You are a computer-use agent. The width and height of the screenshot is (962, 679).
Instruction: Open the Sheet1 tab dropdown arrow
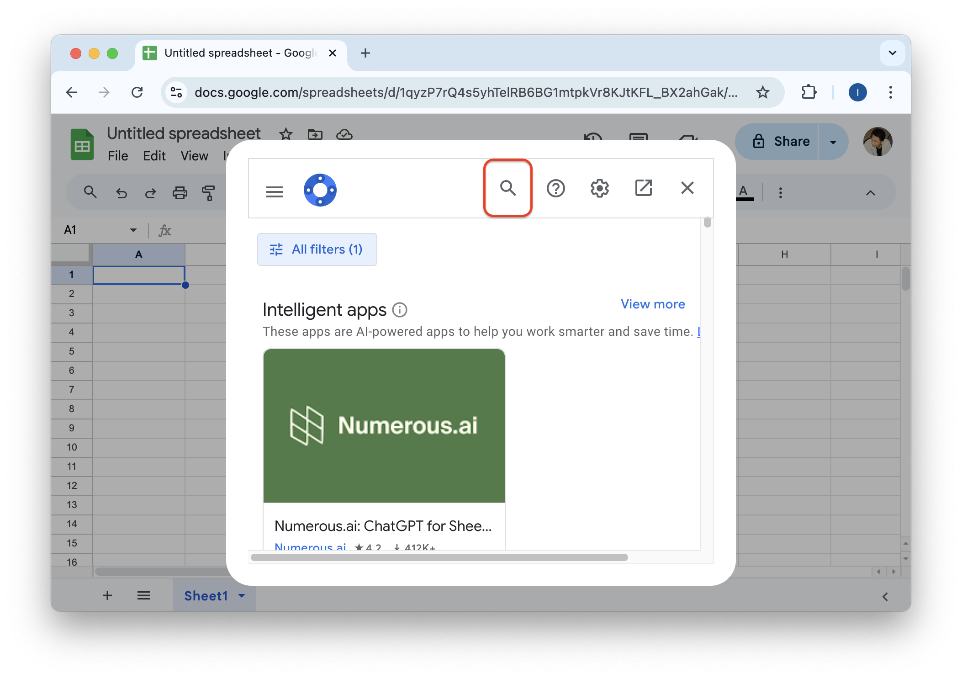[x=242, y=596]
